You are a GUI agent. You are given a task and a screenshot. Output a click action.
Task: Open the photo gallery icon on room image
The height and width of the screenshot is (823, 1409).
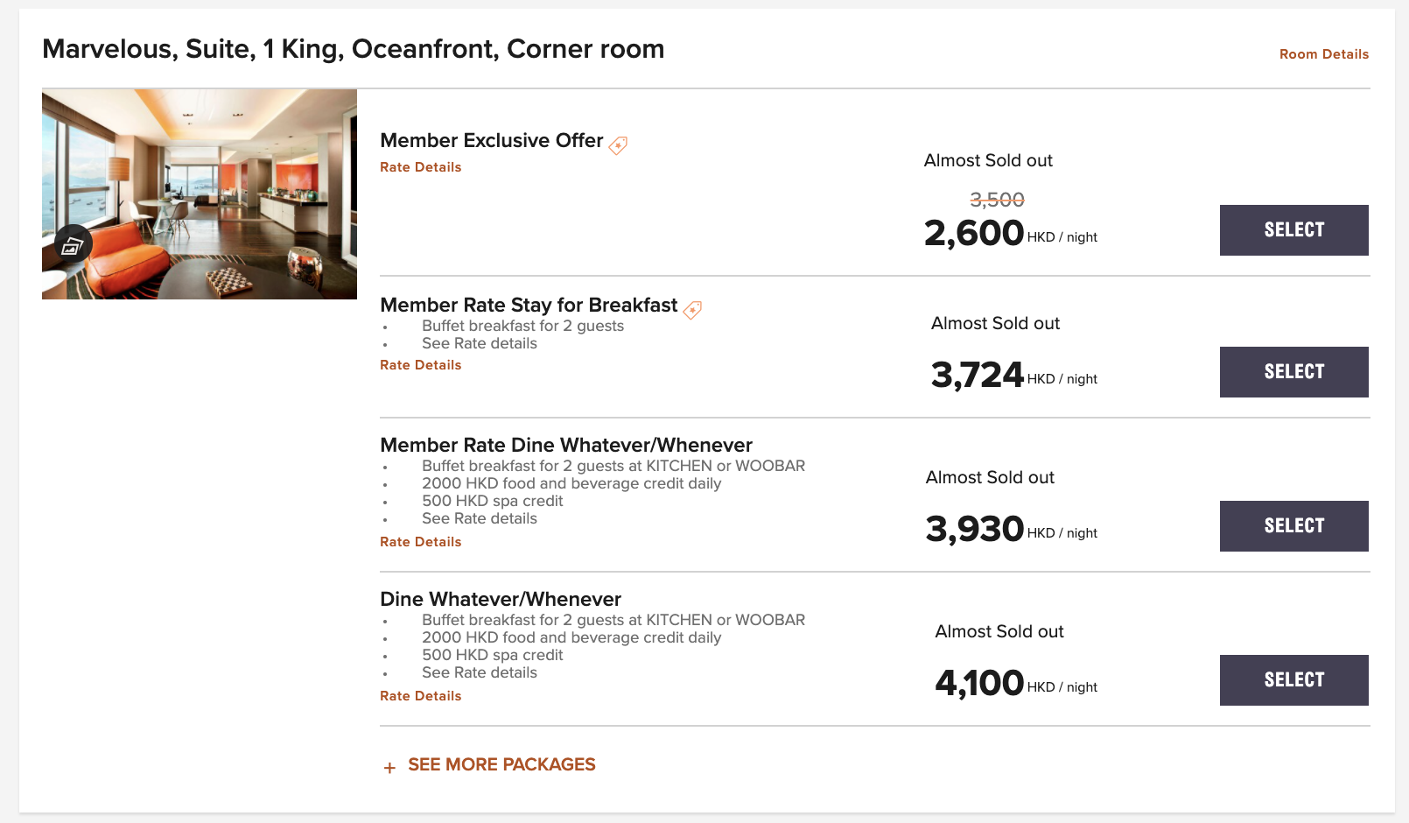click(x=73, y=246)
